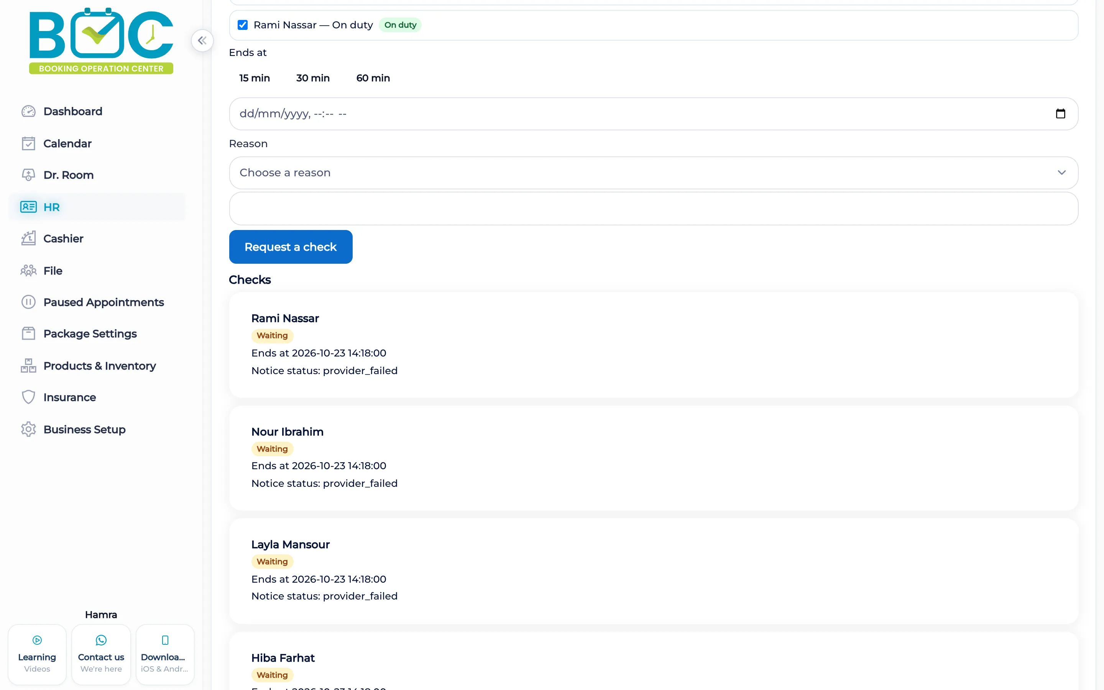Select the 15 min duration option

point(255,78)
